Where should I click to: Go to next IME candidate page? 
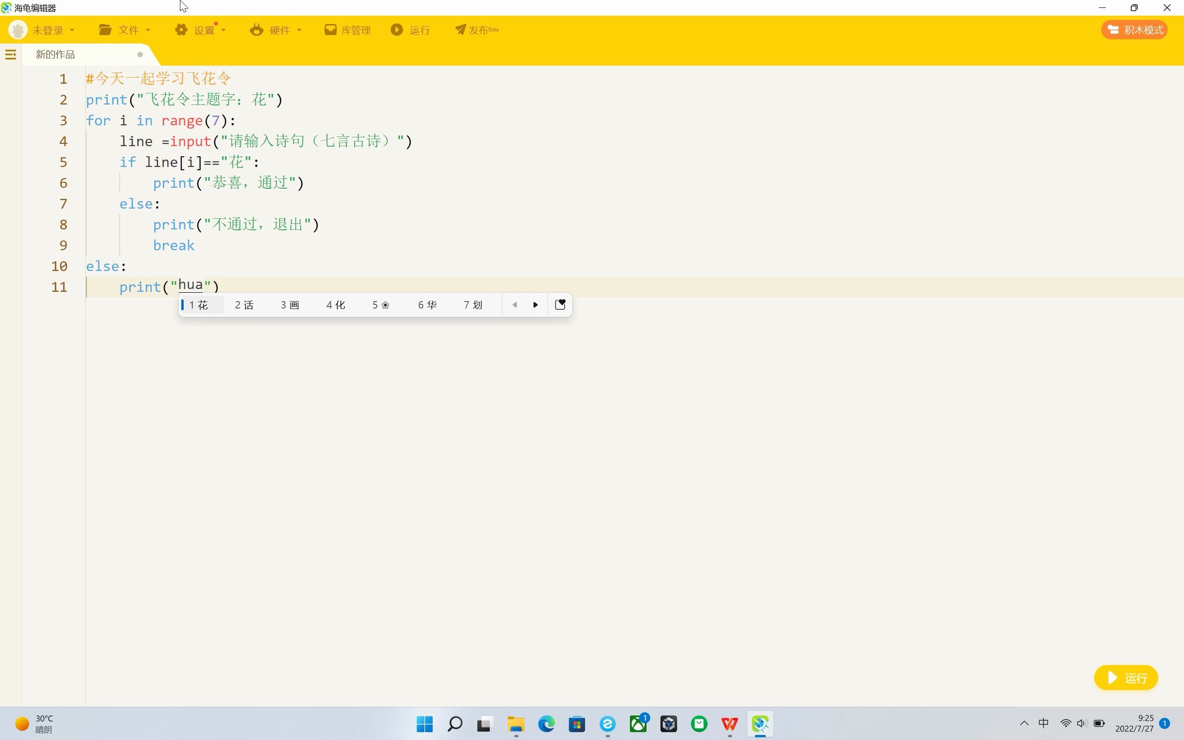point(535,304)
